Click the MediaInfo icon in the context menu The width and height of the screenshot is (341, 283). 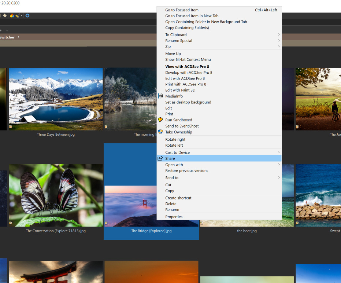click(x=160, y=96)
